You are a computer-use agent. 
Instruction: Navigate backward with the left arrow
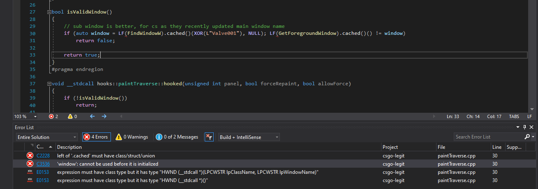(x=92, y=116)
